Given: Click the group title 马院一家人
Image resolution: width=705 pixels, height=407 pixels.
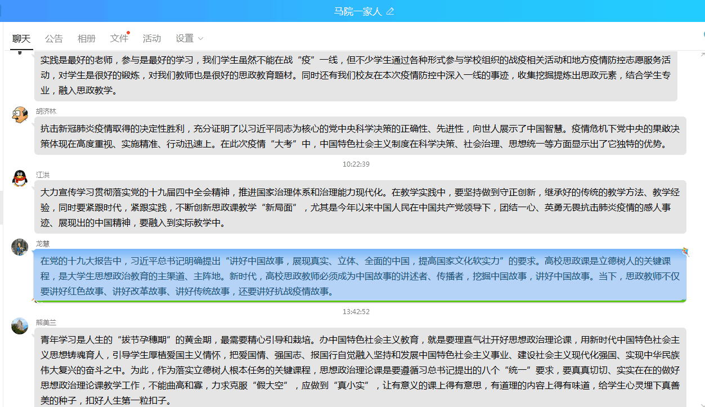Looking at the screenshot, I should coord(358,11).
